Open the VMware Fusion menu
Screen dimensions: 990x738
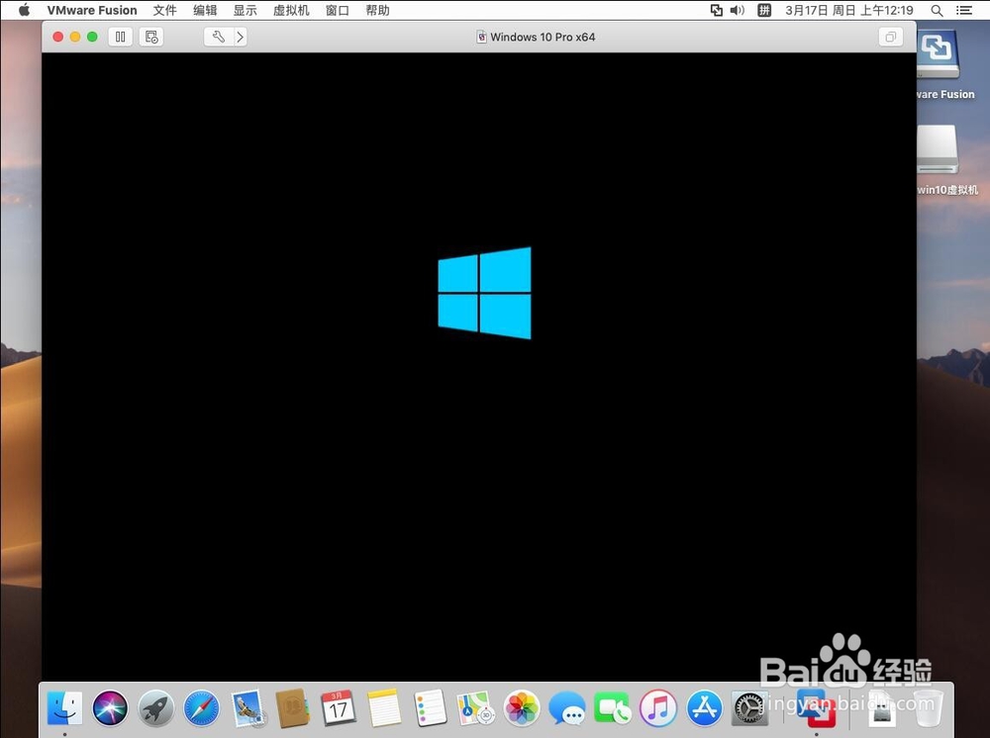91,10
